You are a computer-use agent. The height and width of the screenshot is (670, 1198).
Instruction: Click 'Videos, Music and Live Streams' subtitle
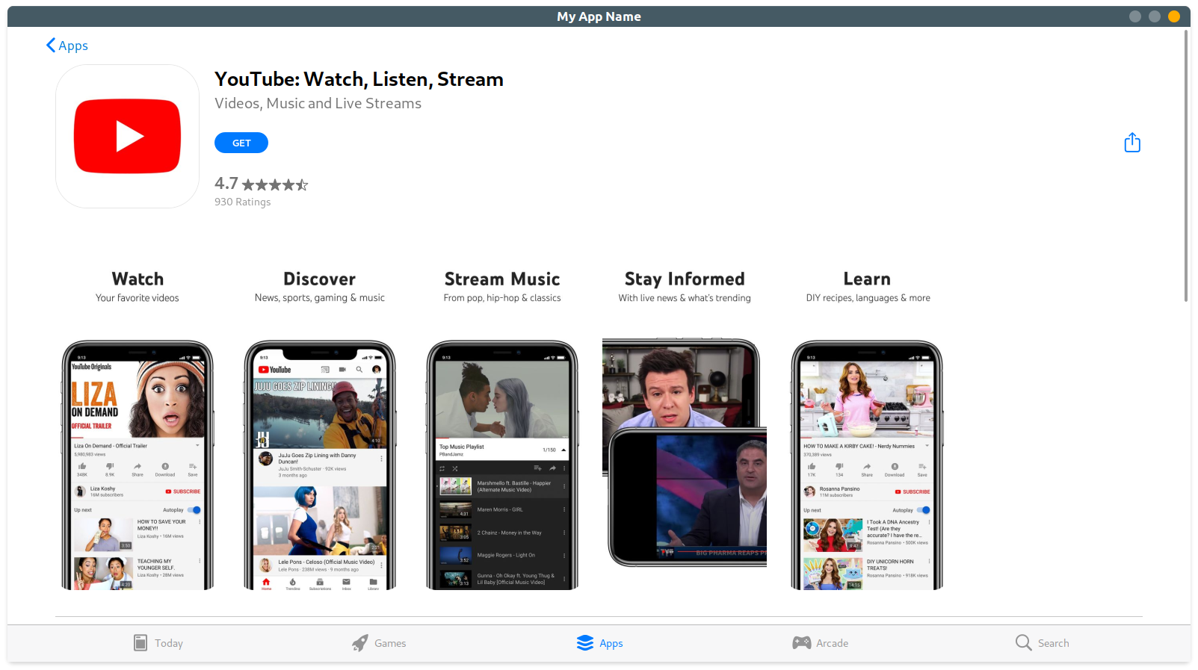click(x=318, y=103)
